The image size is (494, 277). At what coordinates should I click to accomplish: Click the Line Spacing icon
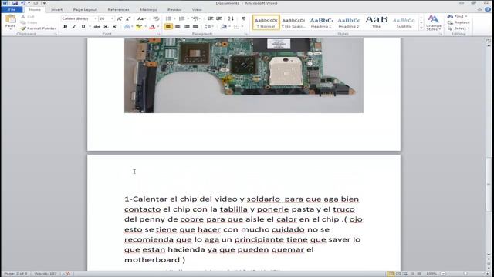208,27
